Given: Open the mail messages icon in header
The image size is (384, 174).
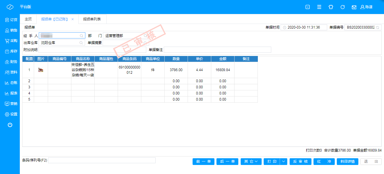Looking at the screenshot, I should (354, 7).
